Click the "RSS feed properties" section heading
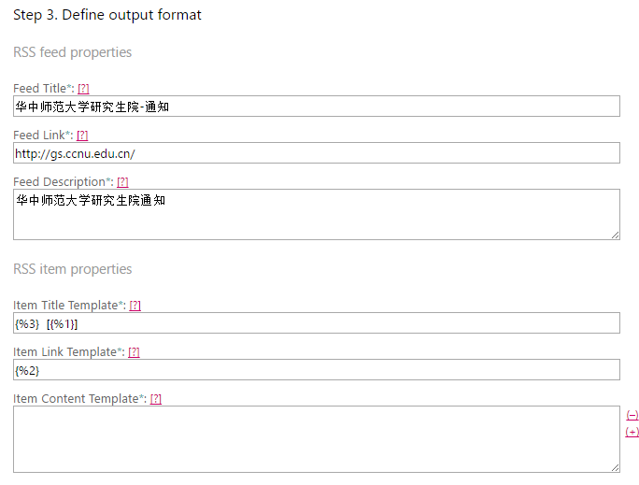Screen dimensions: 639x485 pyautogui.click(x=72, y=52)
